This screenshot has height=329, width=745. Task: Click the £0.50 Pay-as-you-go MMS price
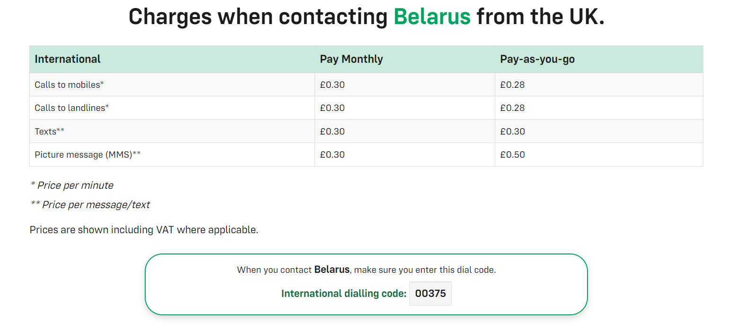[x=513, y=154]
